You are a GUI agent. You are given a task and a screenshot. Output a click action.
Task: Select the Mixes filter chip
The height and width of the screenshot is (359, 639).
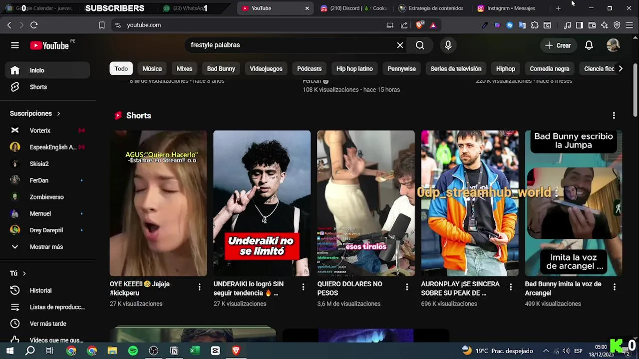[x=184, y=69]
